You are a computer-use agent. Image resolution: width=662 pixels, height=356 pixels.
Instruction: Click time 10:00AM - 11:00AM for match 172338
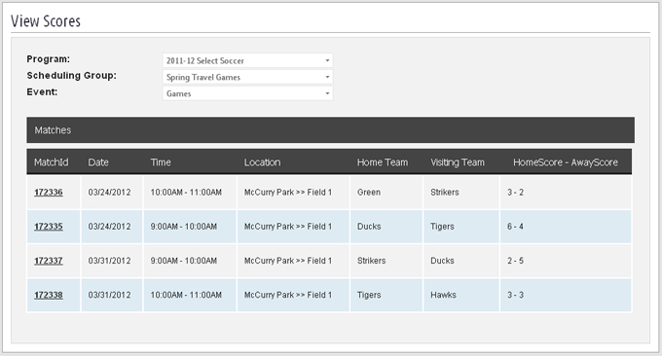[186, 295]
